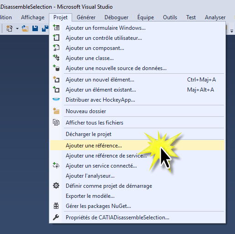
Task: Close the open Projet menu
Action: [x=60, y=17]
